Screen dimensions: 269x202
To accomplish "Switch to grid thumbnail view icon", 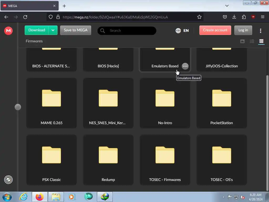I will 261,41.
